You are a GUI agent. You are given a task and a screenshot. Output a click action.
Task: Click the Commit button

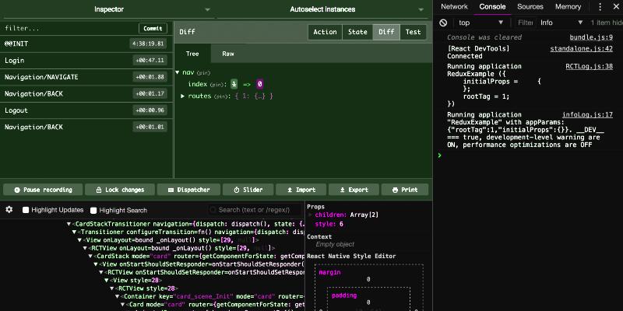tap(153, 29)
